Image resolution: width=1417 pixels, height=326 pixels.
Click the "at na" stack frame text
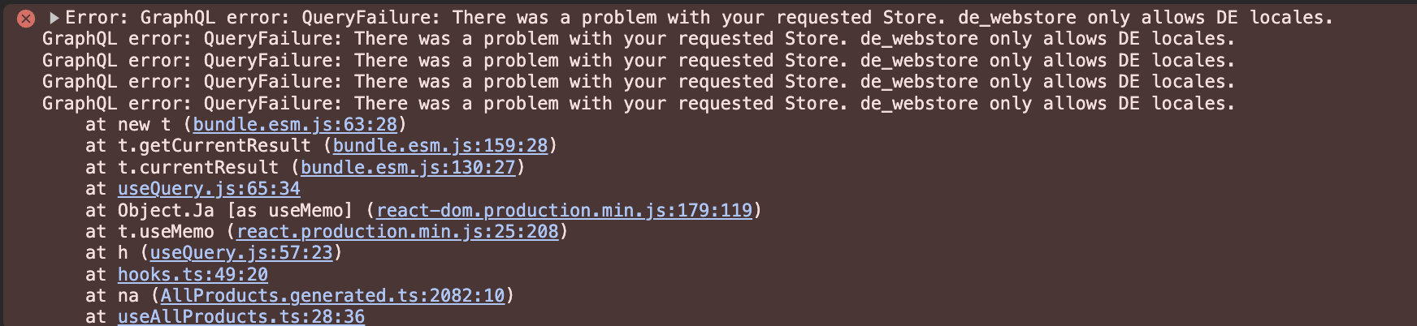pos(112,296)
